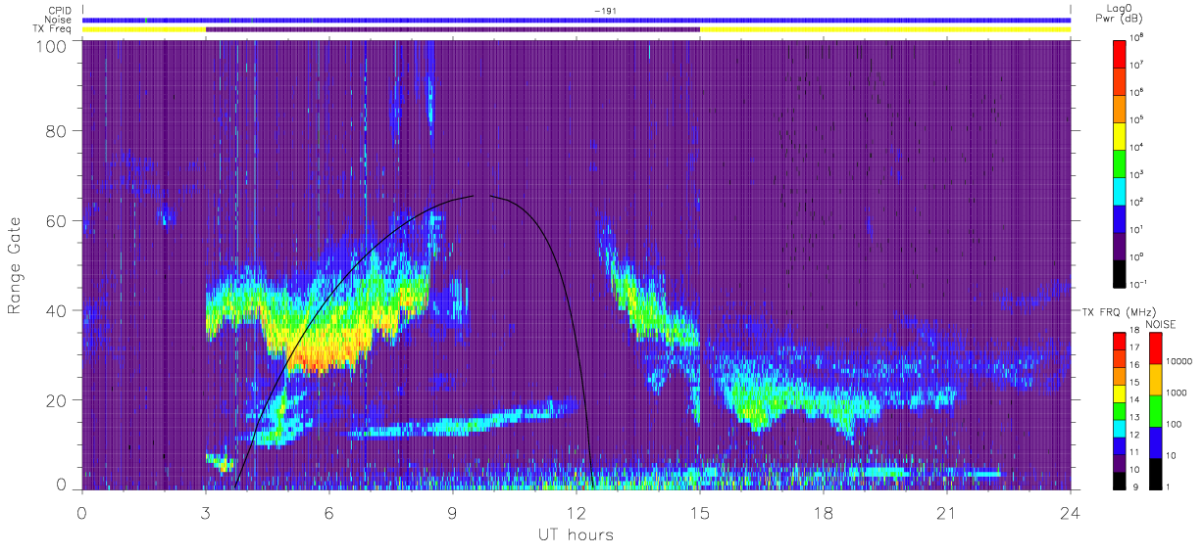Click the bottom Lag0 power label 10^-1
This screenshot has width=1204, height=555.
click(1138, 285)
